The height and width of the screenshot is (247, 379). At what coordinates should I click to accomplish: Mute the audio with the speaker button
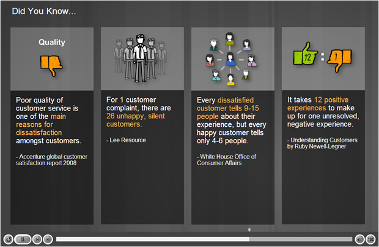click(x=359, y=239)
